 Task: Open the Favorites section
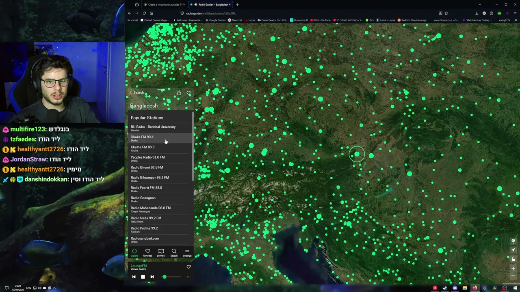(x=147, y=253)
